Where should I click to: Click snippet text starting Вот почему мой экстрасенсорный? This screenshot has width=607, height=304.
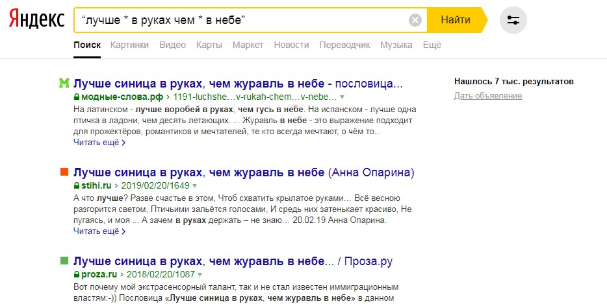click(x=236, y=293)
